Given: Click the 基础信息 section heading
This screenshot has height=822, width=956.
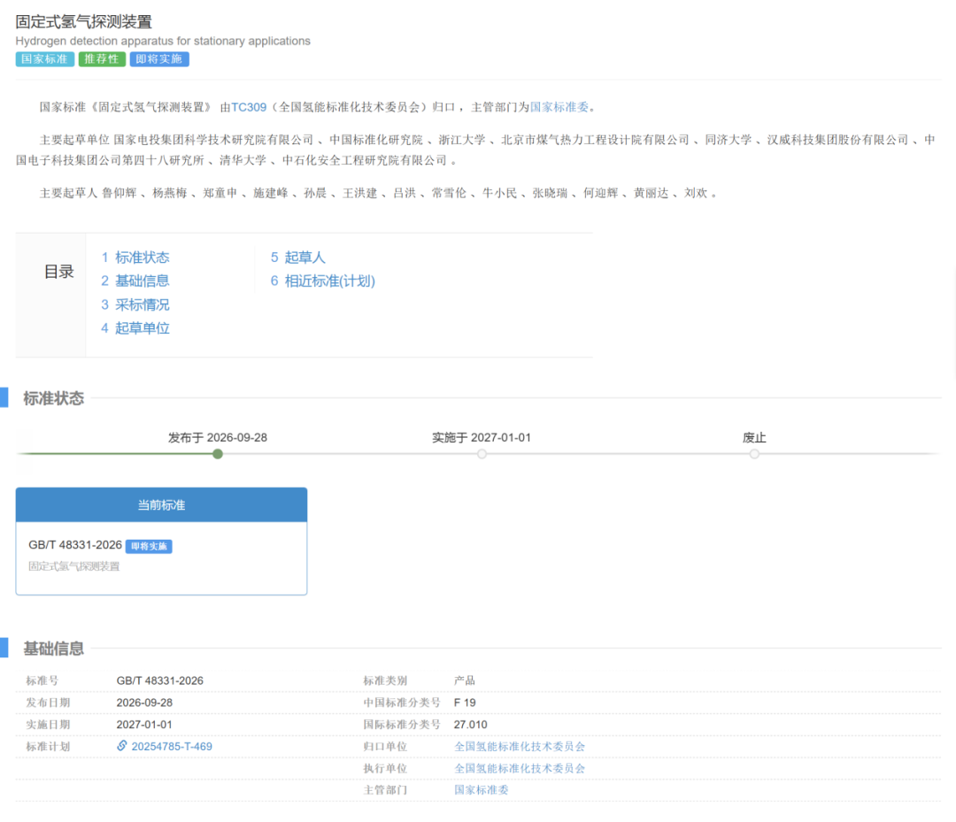Looking at the screenshot, I should coord(54,649).
